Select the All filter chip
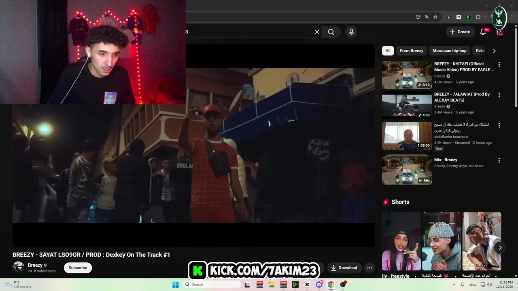The image size is (518, 291). pos(388,51)
